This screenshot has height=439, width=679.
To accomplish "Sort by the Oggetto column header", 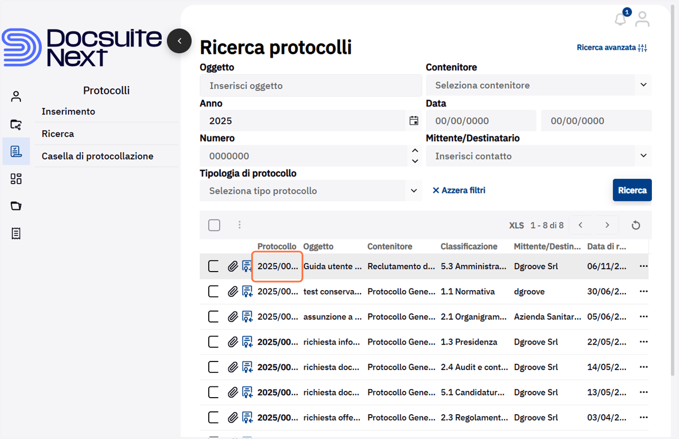I will pyautogui.click(x=319, y=246).
